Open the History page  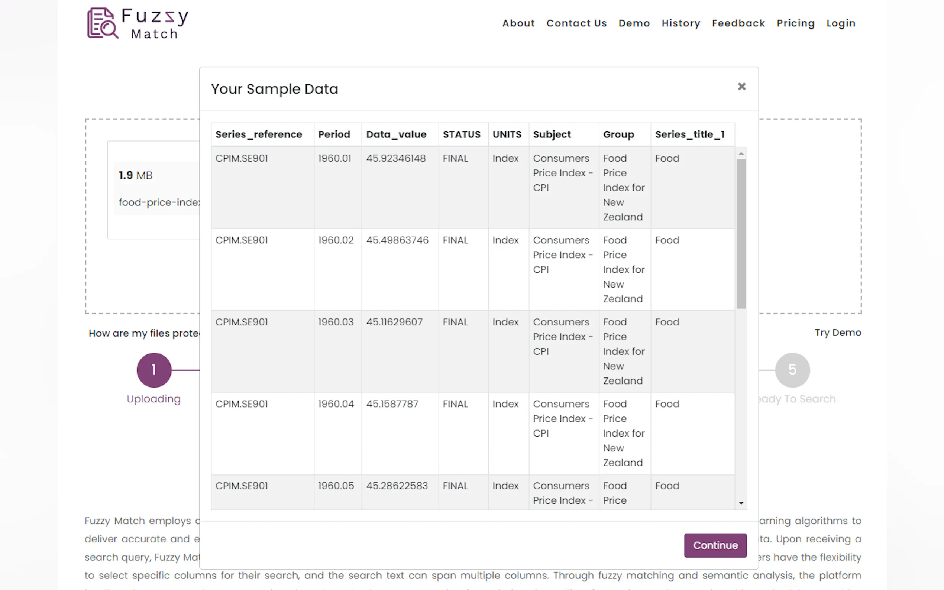tap(680, 23)
